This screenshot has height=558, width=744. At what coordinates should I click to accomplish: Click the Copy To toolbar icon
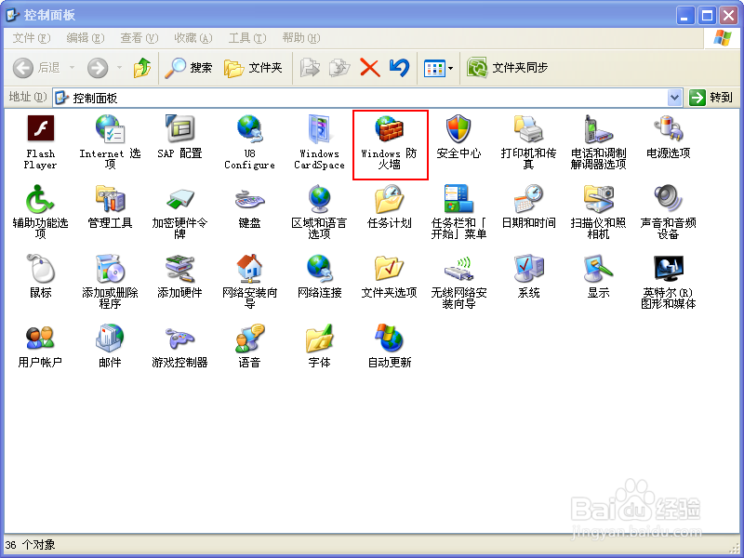(x=339, y=68)
